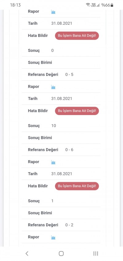Select the Referans Değeri 0 - 6 row
The width and height of the screenshot is (123, 261).
[x=61, y=150]
